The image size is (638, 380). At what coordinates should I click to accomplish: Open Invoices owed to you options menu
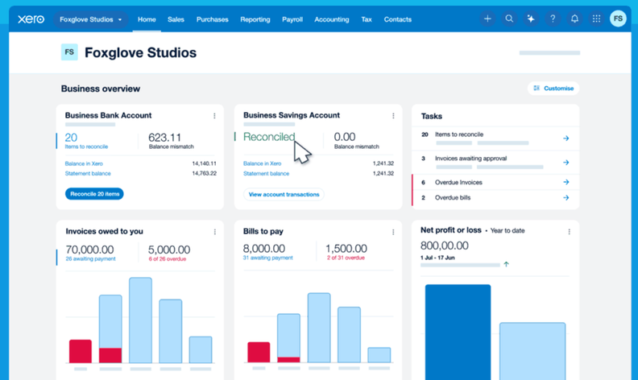[215, 232]
